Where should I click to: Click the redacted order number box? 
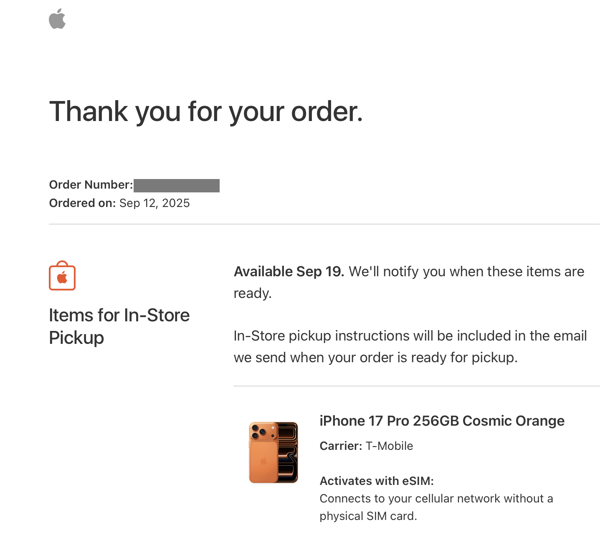177,185
